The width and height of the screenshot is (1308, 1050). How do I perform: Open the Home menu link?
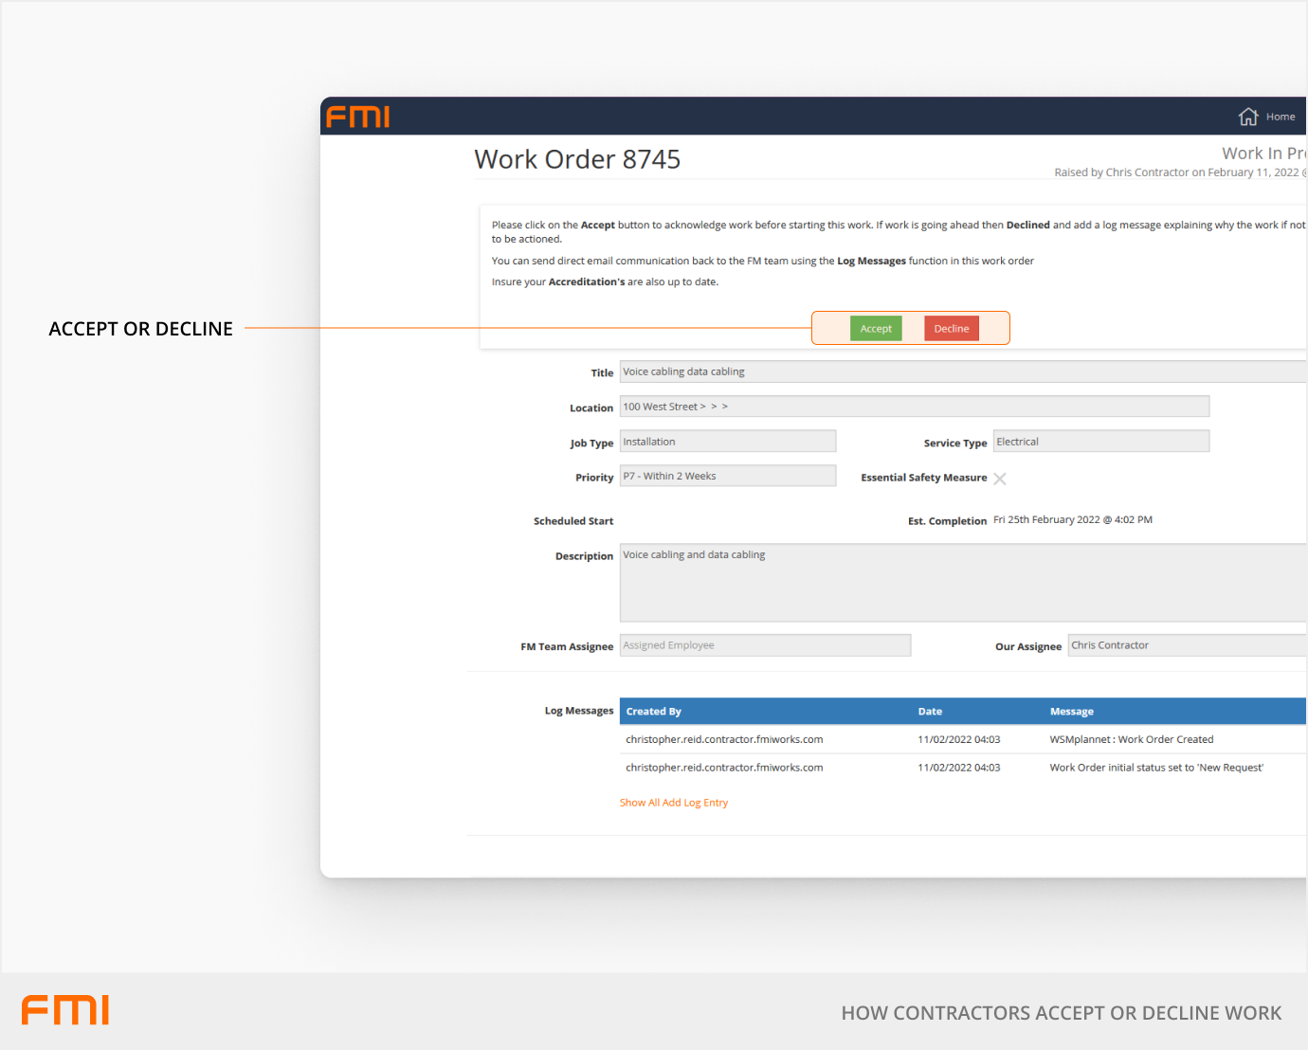(x=1280, y=117)
